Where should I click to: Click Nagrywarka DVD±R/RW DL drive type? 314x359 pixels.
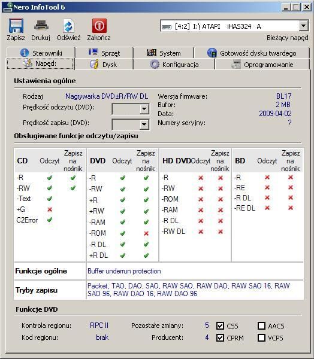click(107, 96)
